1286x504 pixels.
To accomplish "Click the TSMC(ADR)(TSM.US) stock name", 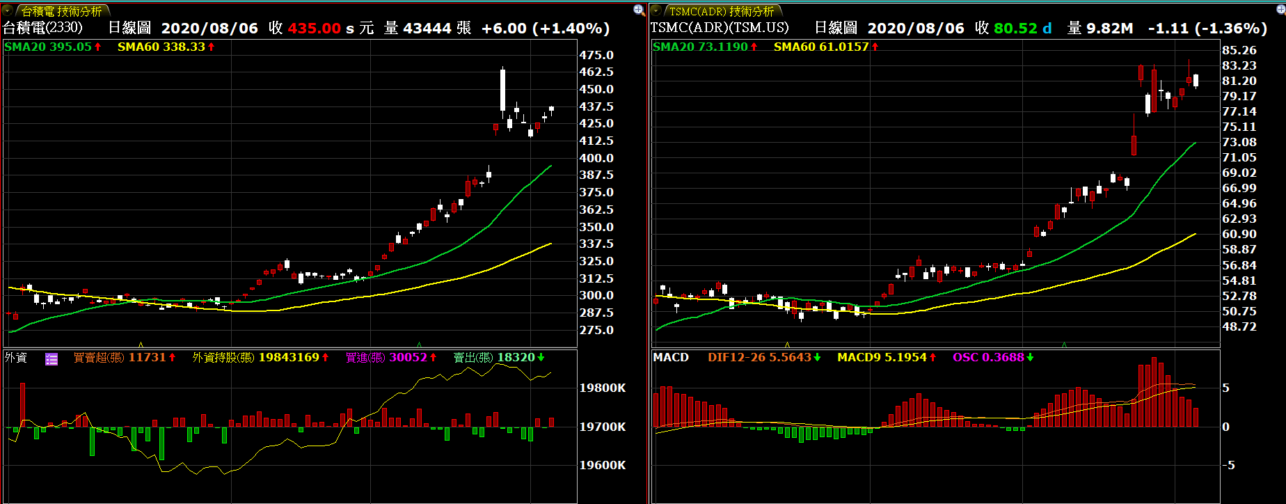I will 720,28.
